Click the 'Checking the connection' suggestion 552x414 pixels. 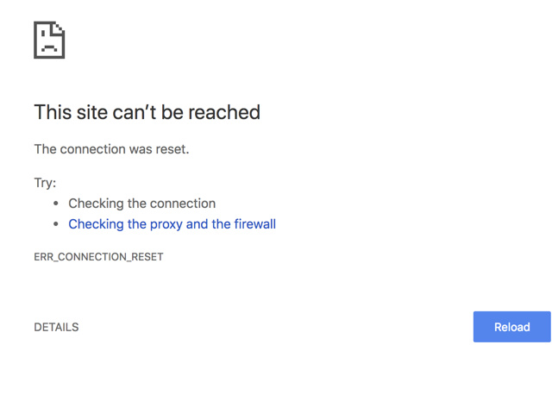pyautogui.click(x=141, y=204)
